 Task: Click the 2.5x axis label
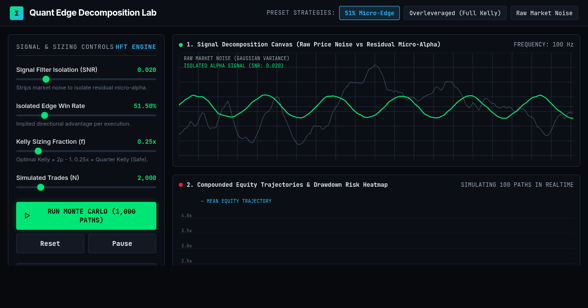pos(186,261)
